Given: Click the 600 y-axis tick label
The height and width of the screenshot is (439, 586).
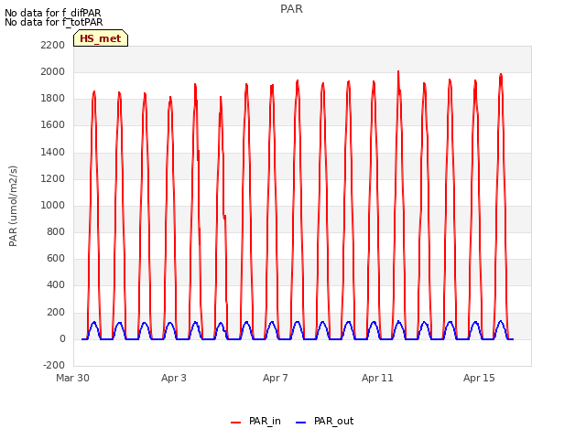Looking at the screenshot, I should click(56, 258).
